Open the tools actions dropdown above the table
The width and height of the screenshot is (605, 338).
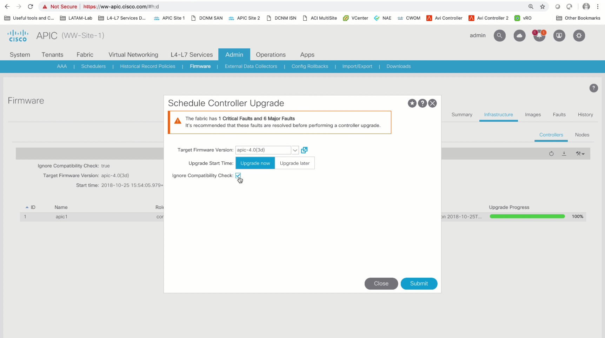click(580, 154)
